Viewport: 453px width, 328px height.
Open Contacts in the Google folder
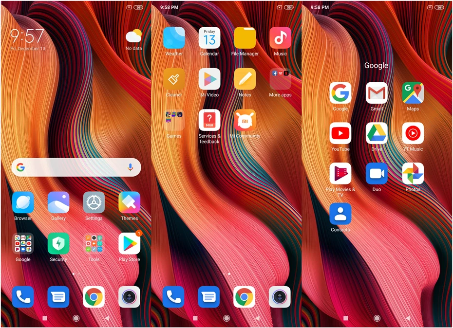[x=340, y=214]
